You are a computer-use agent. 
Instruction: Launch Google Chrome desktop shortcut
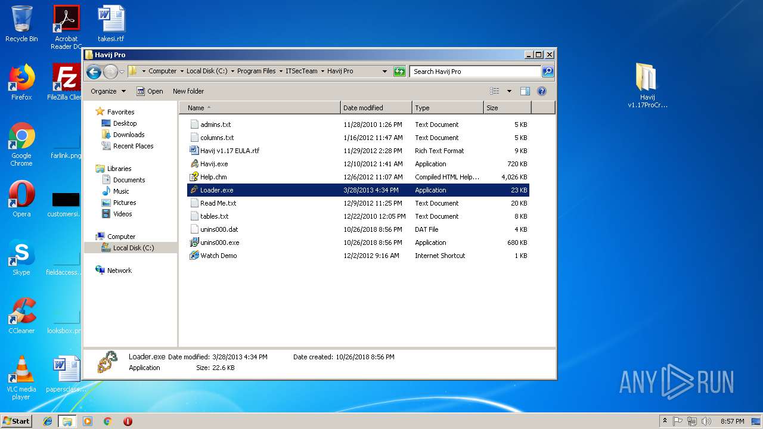[21, 144]
